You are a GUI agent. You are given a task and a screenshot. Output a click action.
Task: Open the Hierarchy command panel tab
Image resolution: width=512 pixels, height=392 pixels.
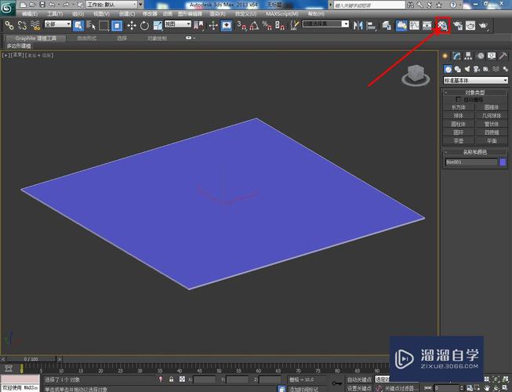pos(468,56)
